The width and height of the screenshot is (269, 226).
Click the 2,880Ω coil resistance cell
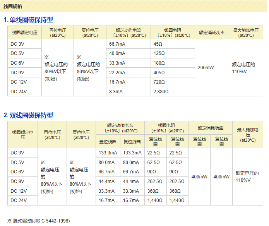(x=161, y=91)
